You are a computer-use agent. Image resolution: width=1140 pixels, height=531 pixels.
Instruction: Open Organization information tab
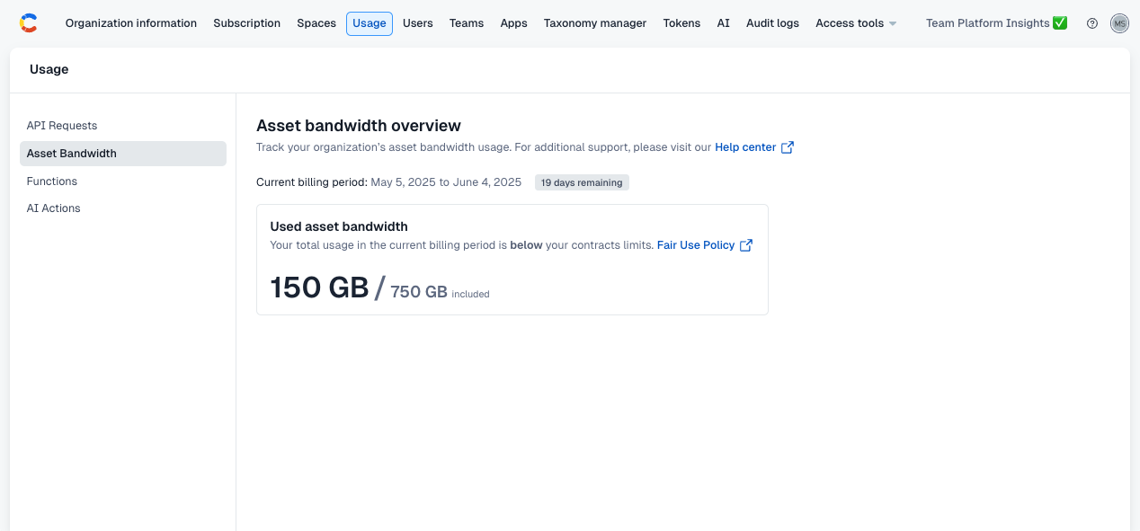(131, 23)
